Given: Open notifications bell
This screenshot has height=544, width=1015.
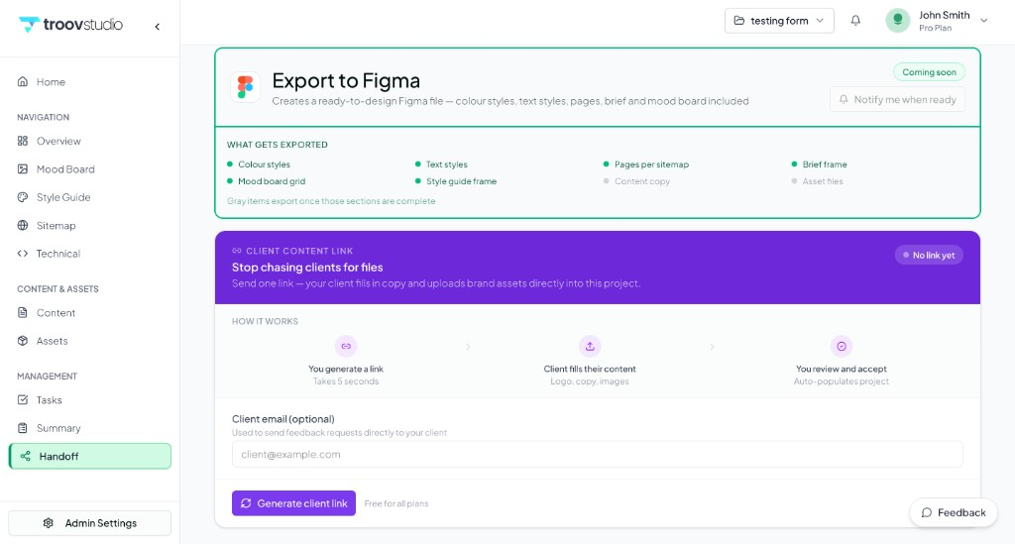Looking at the screenshot, I should click(855, 21).
